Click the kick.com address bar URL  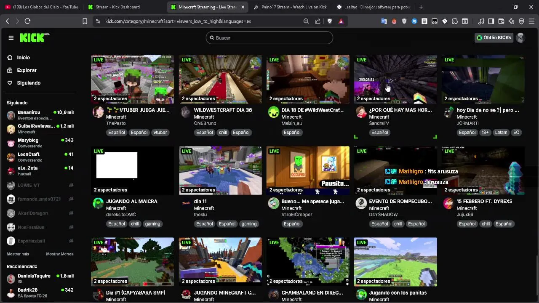point(178,21)
